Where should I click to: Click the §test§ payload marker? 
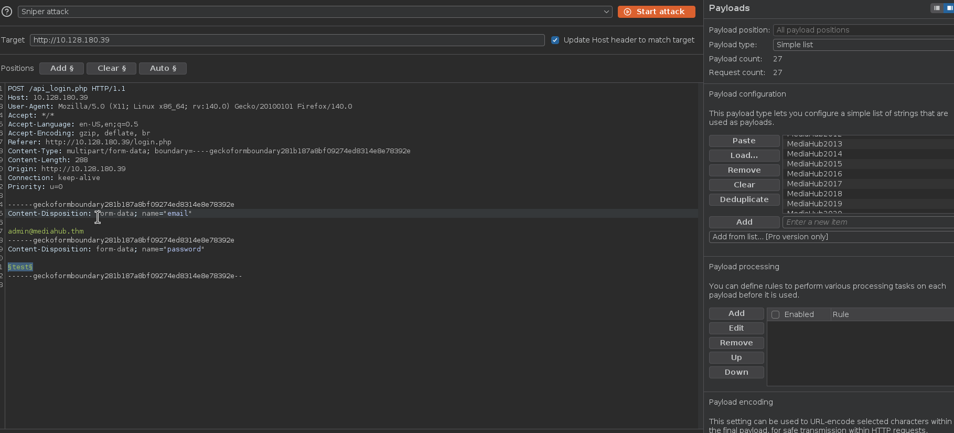pos(20,267)
